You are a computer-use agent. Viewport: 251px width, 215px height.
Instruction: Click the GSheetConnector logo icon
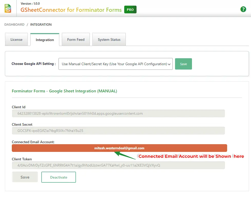pos(8,8)
